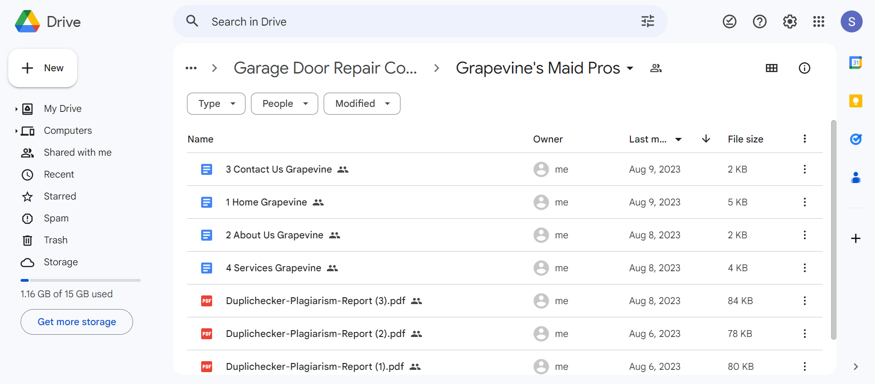Go to Computers

(68, 131)
